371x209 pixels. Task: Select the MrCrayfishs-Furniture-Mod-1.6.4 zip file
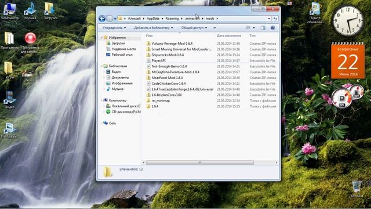point(175,72)
